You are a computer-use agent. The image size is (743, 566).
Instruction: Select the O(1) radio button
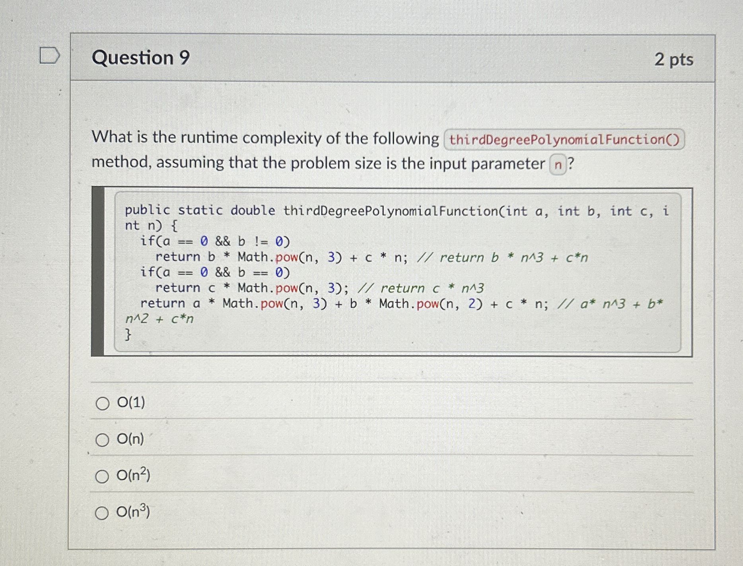coord(103,403)
